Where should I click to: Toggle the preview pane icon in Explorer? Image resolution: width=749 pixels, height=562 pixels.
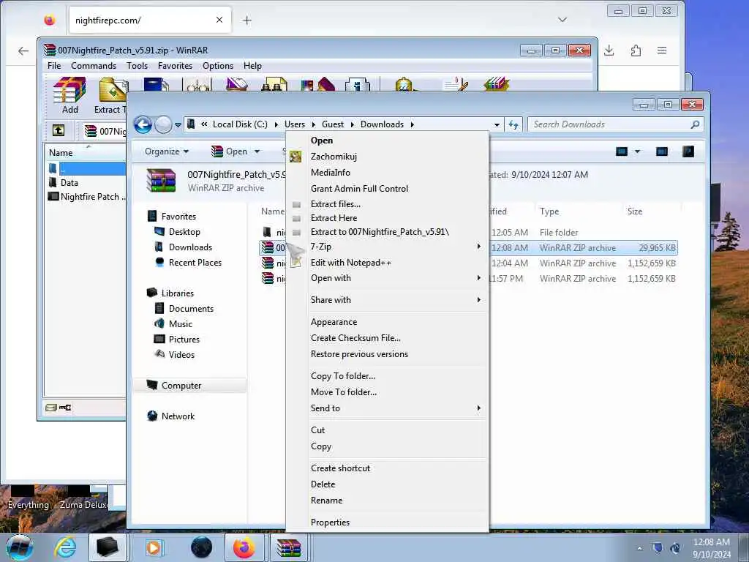click(661, 151)
